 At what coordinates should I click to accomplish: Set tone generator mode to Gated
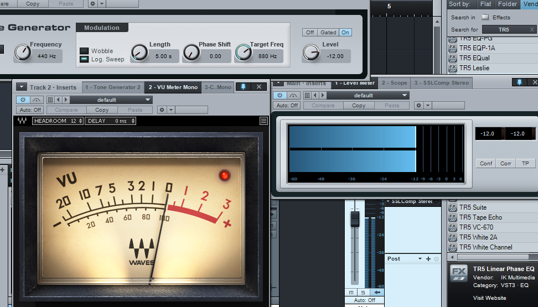(x=328, y=33)
